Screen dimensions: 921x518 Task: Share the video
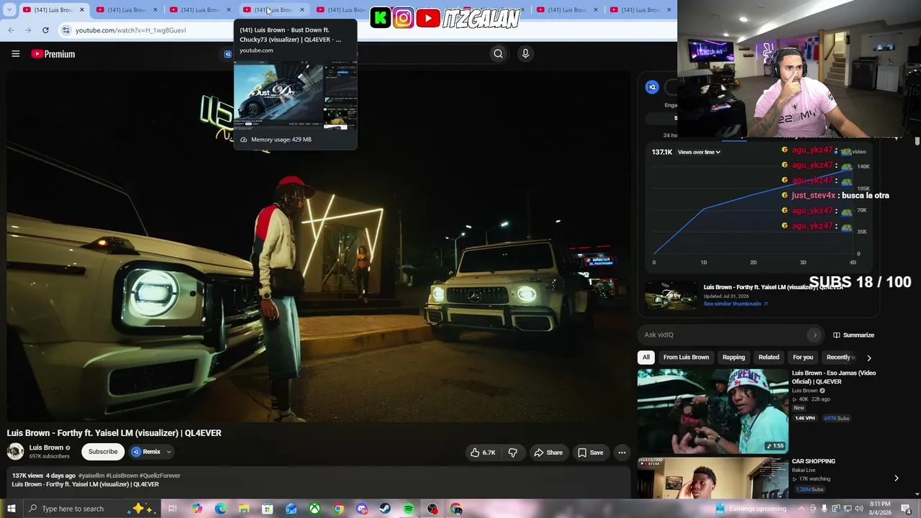click(x=548, y=453)
